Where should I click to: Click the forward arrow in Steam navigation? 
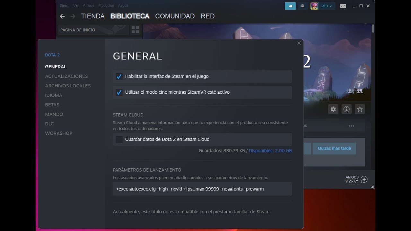(x=73, y=16)
